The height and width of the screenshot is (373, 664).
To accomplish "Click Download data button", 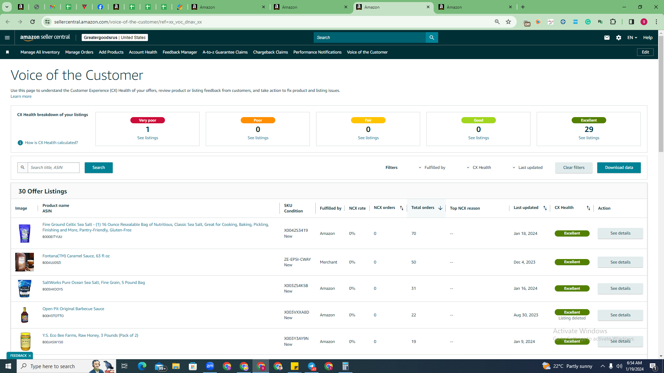I will pos(619,168).
